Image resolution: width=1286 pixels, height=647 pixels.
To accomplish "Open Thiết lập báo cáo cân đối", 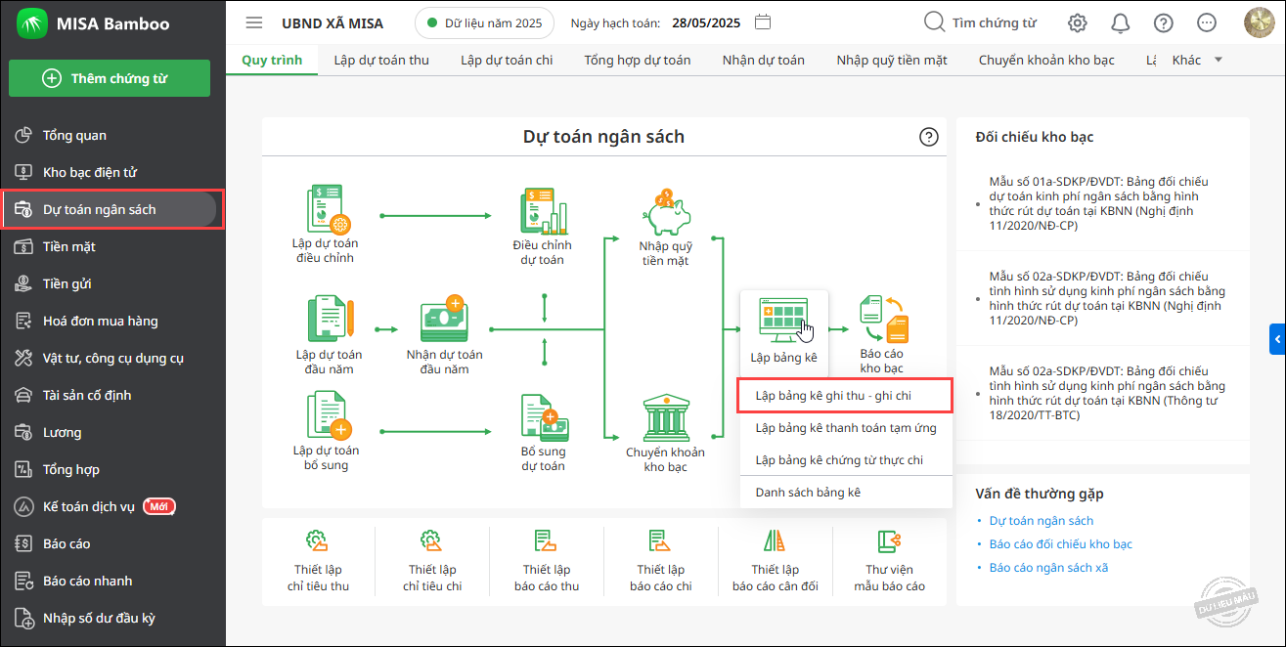I will [x=776, y=561].
